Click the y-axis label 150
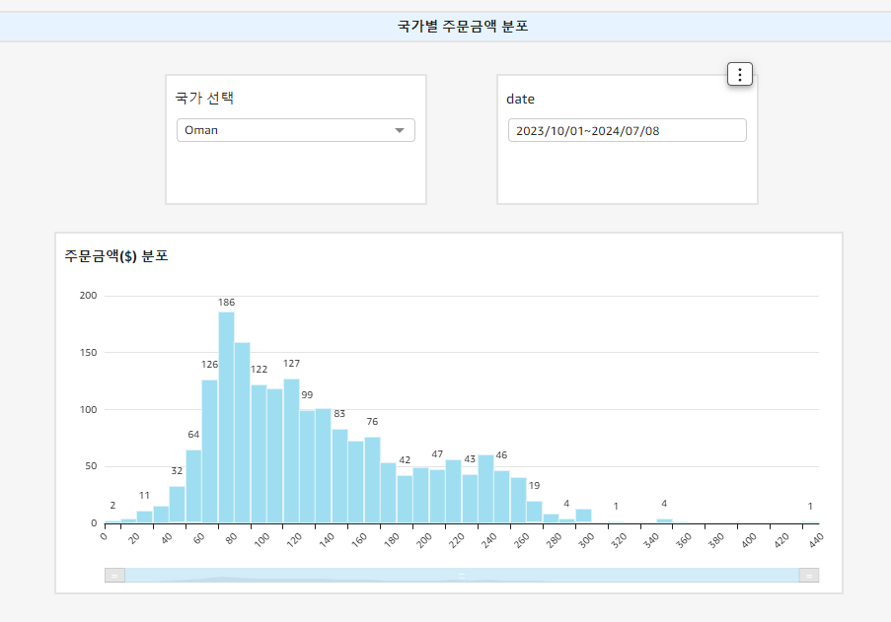 [88, 353]
